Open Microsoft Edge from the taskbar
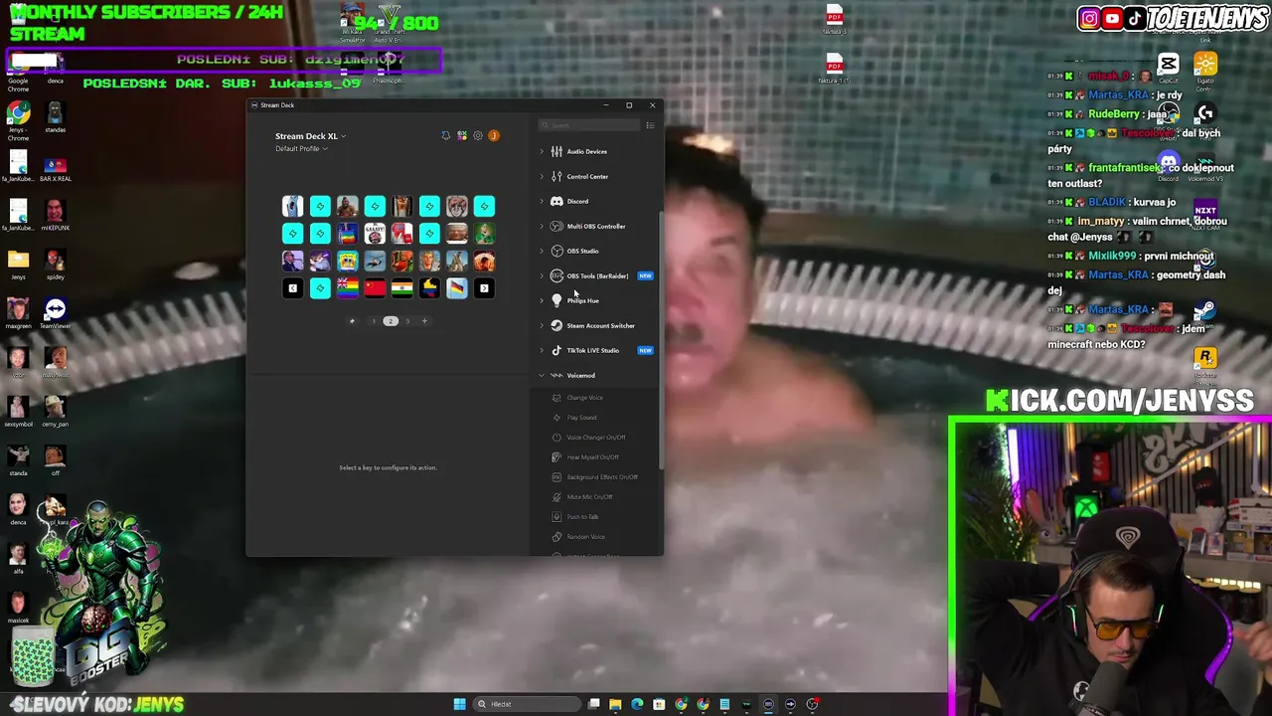Image resolution: width=1272 pixels, height=716 pixels. pyautogui.click(x=637, y=704)
